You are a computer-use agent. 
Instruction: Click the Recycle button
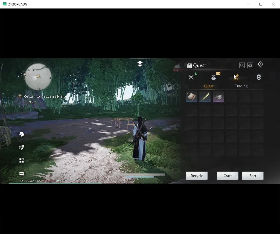(x=197, y=176)
